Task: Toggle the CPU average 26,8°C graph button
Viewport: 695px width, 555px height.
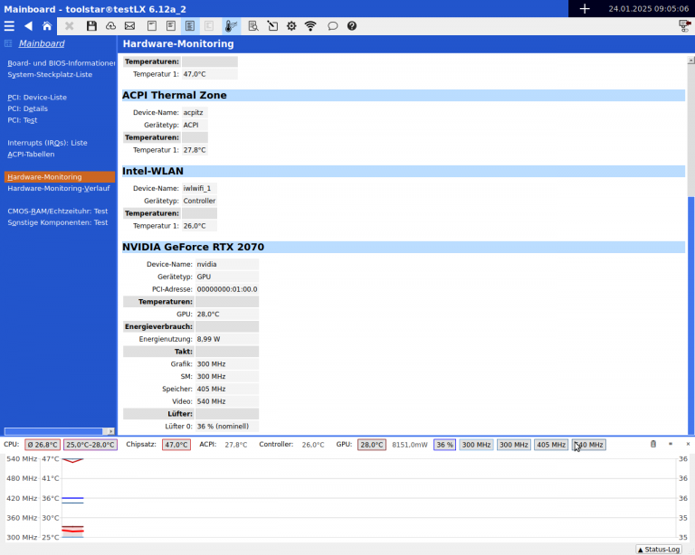Action: (43, 445)
